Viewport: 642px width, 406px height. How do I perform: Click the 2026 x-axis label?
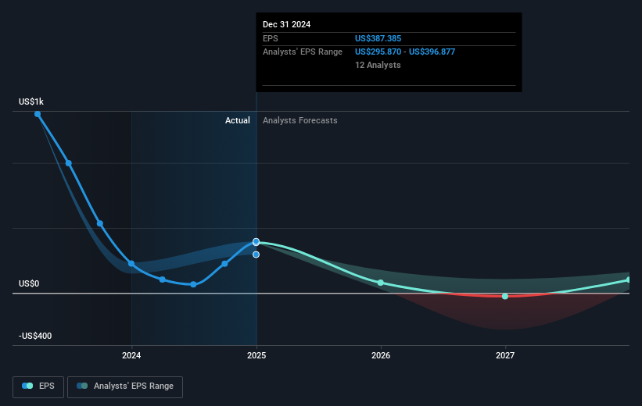(x=381, y=355)
